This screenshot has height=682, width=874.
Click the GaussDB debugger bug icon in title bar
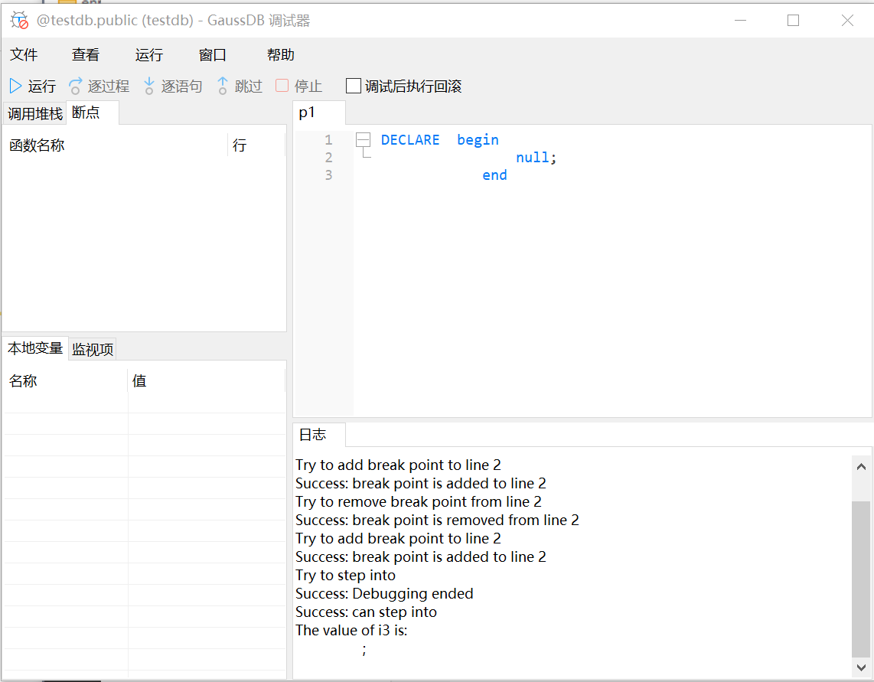tap(19, 21)
